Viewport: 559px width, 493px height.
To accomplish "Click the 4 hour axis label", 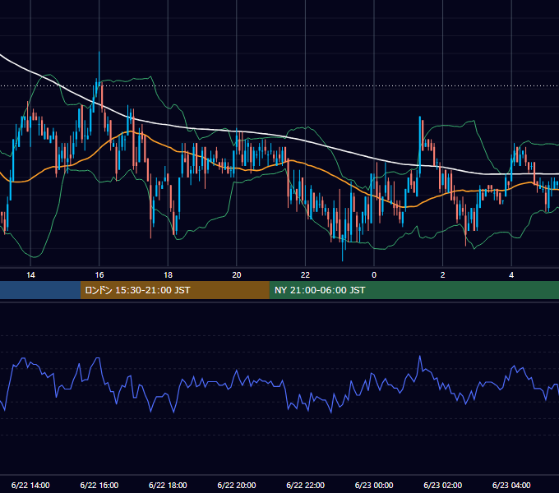I will coord(511,275).
